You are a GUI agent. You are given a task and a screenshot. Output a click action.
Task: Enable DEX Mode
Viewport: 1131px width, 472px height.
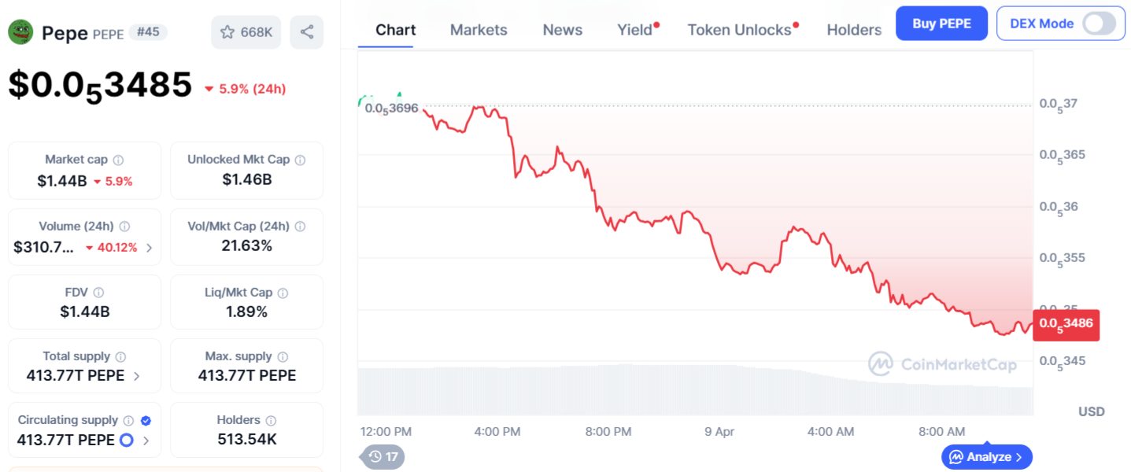(1097, 24)
